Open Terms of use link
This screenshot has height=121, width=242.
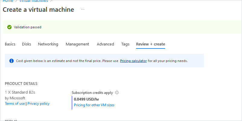point(15,104)
